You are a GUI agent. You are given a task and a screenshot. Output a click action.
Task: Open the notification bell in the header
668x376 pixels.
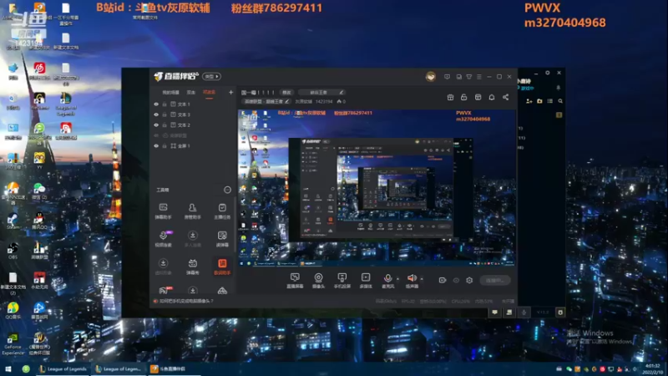tap(492, 97)
